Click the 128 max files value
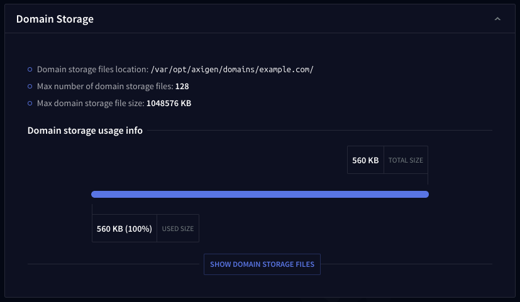Screen dimensions: 520x302 point(182,86)
